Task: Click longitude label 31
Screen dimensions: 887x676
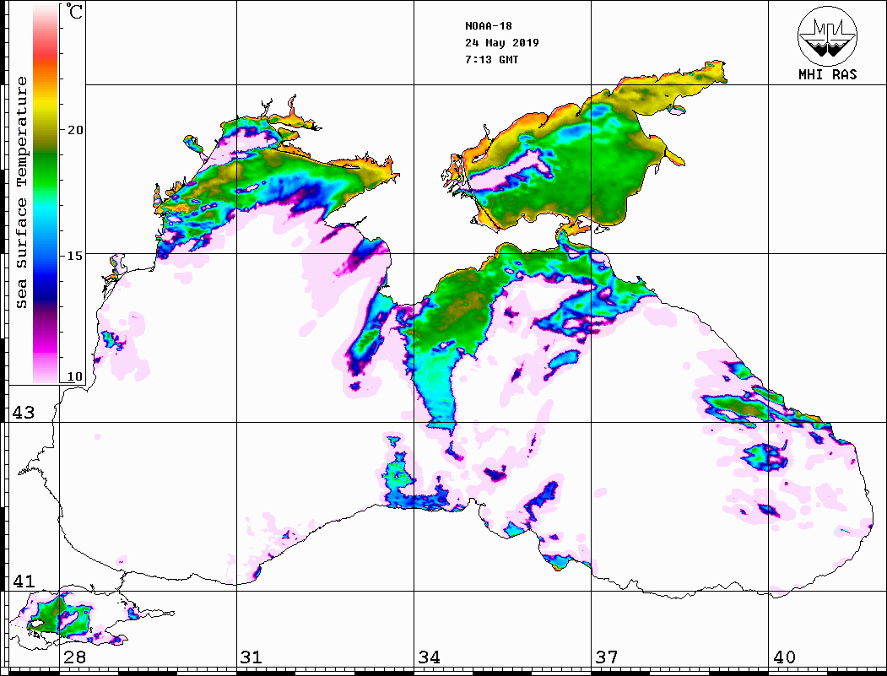Action: pos(251,657)
